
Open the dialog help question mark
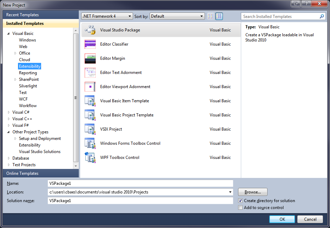pyautogui.click(x=307, y=3)
